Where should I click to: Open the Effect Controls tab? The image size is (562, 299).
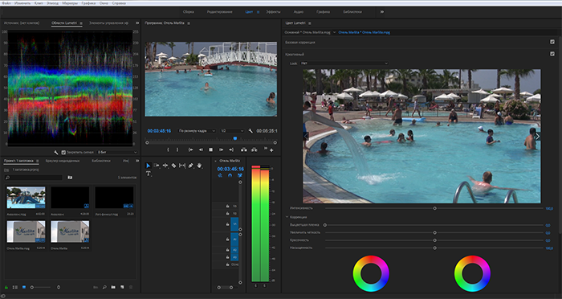pyautogui.click(x=108, y=23)
